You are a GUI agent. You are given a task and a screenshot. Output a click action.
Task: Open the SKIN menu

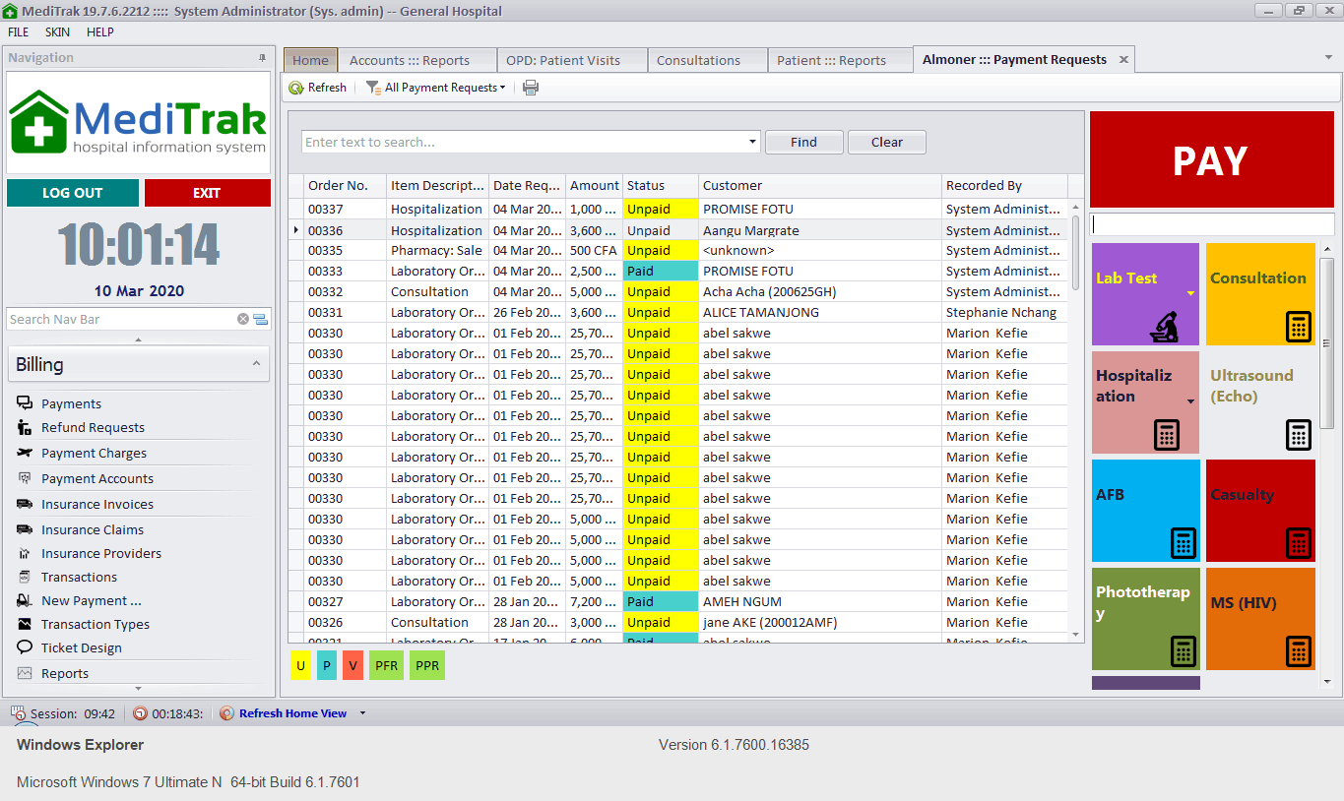(57, 31)
